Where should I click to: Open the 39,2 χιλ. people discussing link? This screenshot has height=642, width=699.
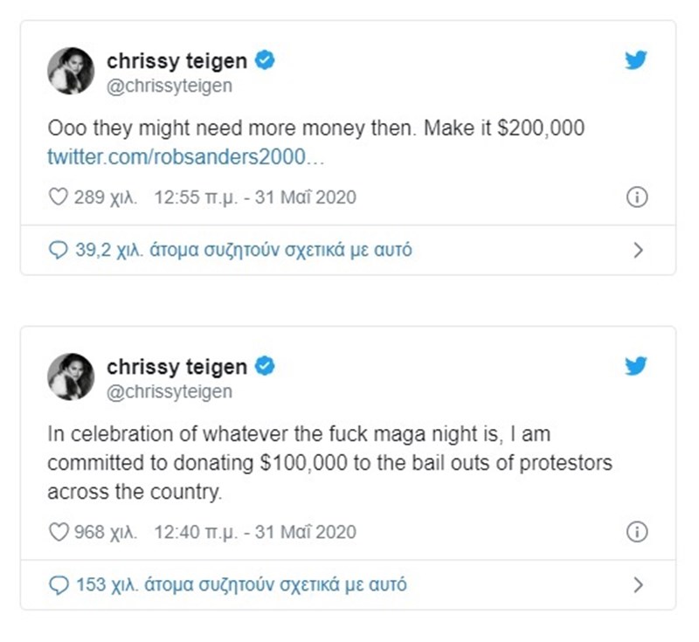(243, 250)
